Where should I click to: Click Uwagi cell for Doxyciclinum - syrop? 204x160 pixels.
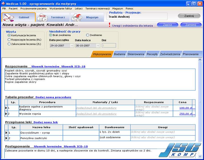163,133
